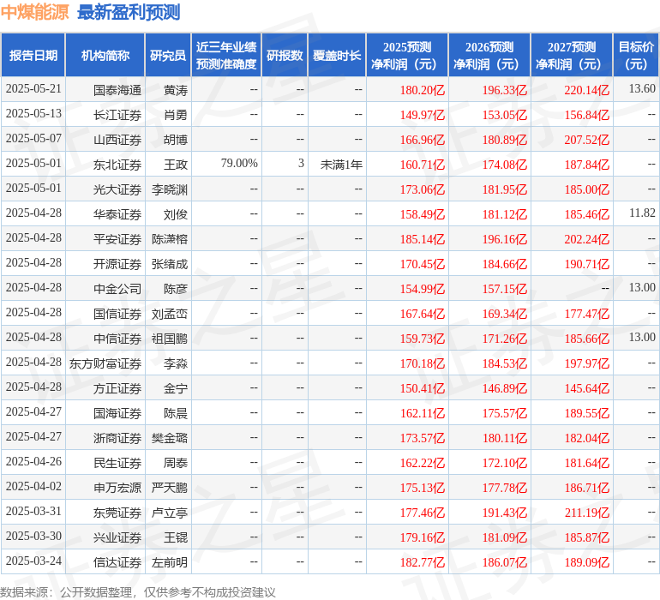Click the 未满1年 coverage duration cell
660x600 pixels.
coord(341,164)
